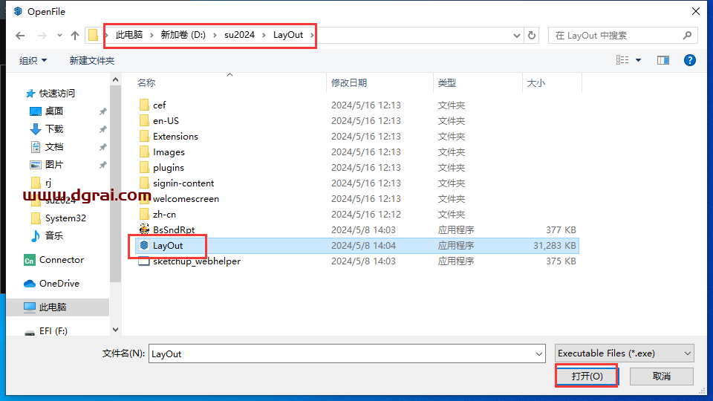The image size is (713, 401).
Task: Expand the file name history dropdown
Action: point(539,353)
